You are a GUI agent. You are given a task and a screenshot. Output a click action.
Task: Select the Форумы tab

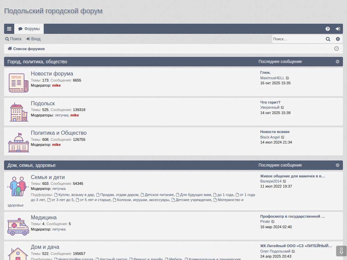click(29, 29)
